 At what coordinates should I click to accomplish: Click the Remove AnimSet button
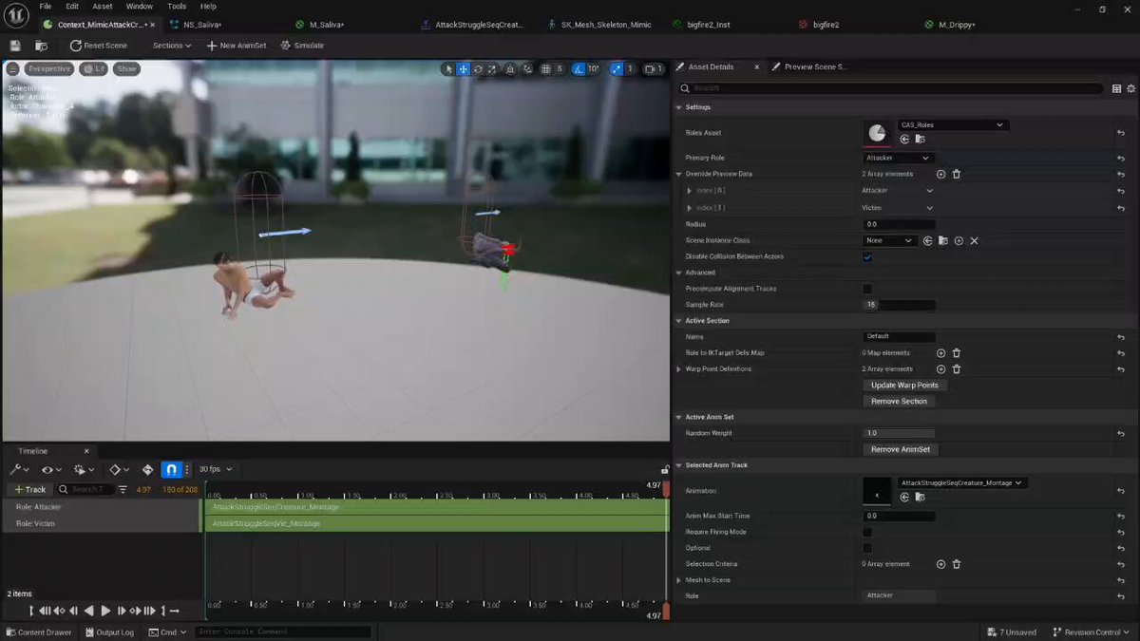(901, 449)
